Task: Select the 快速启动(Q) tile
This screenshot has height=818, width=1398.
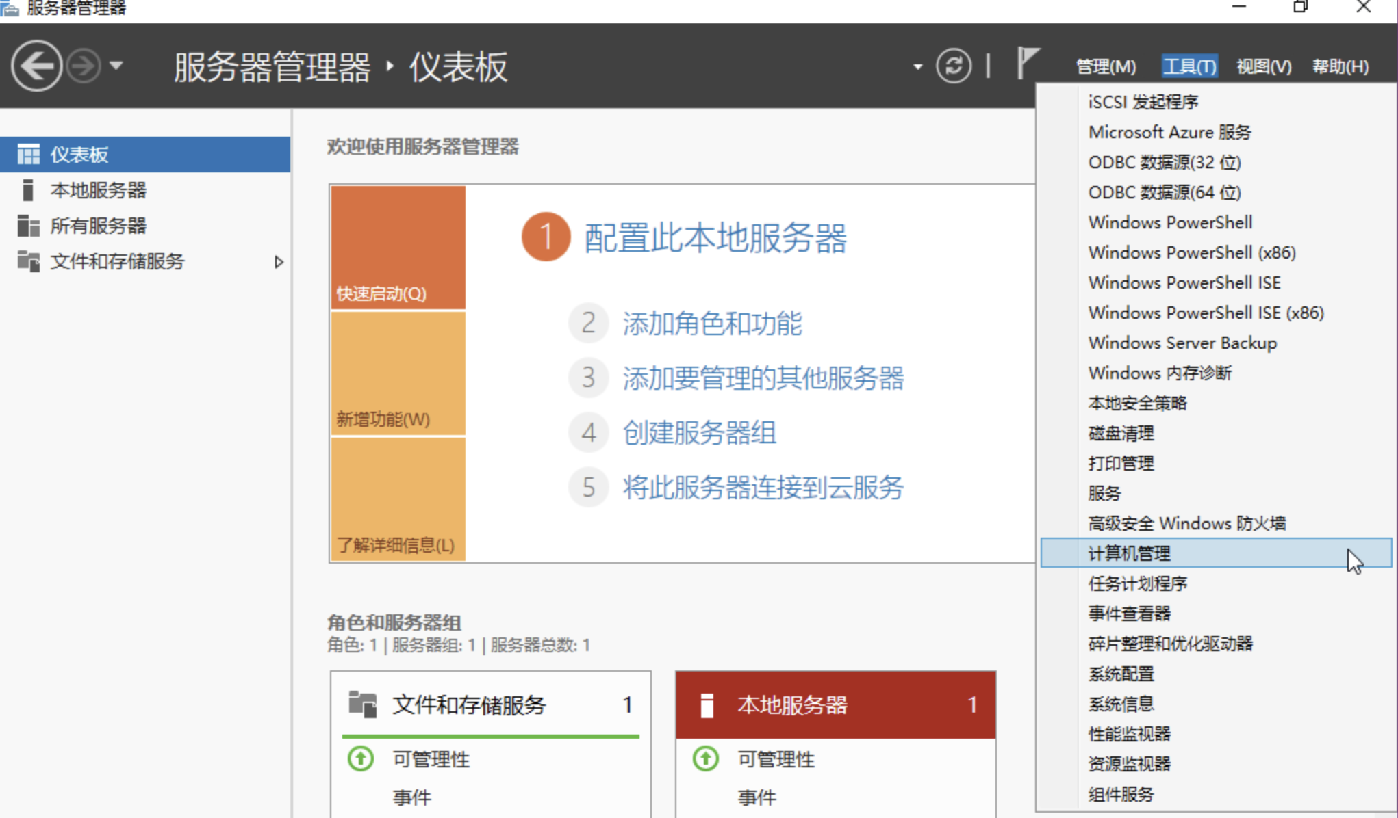Action: [x=398, y=248]
